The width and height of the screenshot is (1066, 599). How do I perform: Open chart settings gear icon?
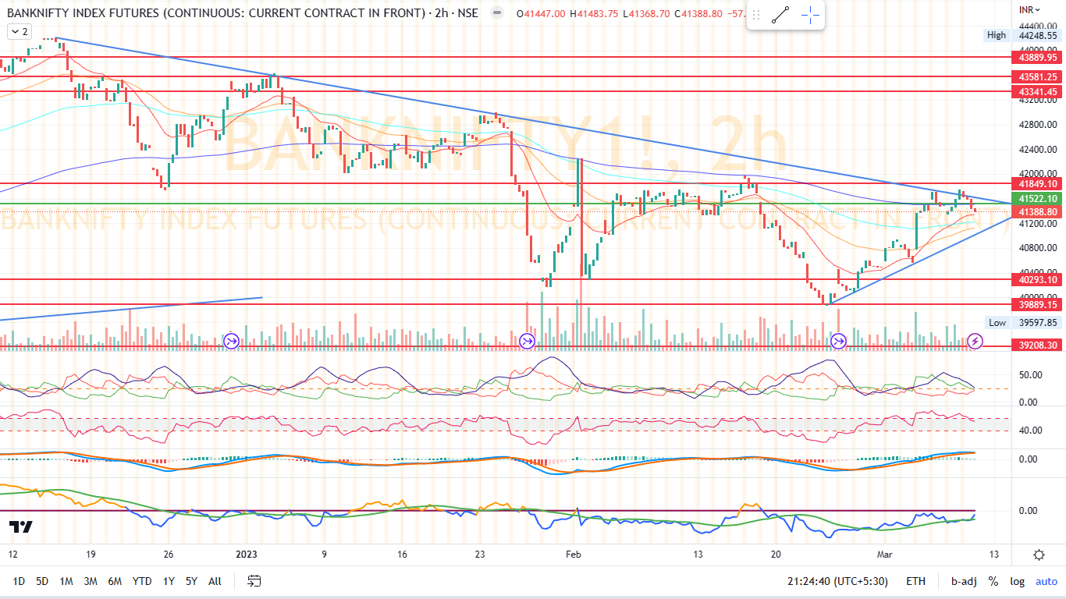(1039, 555)
